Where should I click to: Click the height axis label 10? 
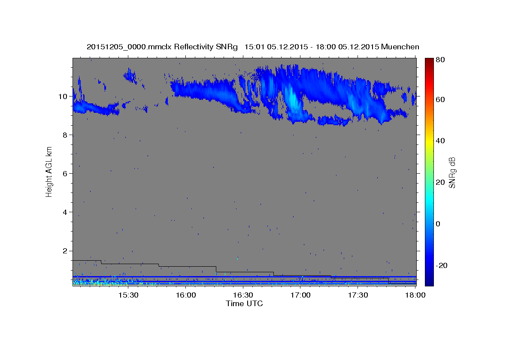(64, 96)
